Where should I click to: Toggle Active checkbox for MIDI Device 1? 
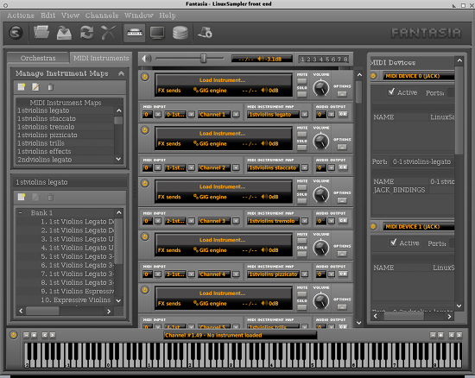tap(393, 243)
